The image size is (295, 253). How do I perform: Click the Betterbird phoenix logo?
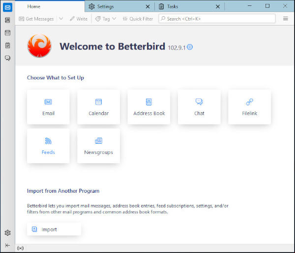click(39, 46)
